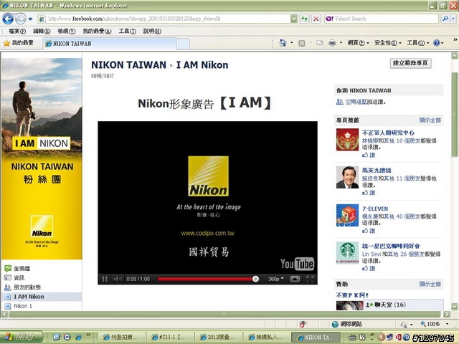Click the I AM NIKON profile banner image
459x344 pixels.
click(42, 159)
